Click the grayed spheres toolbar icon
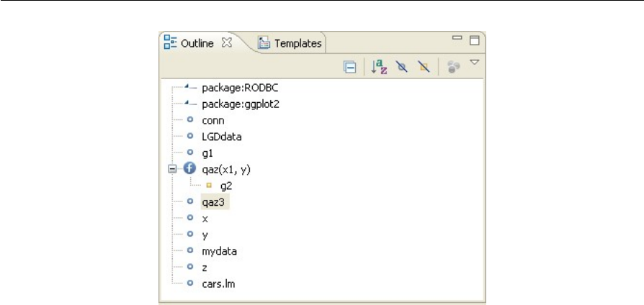The width and height of the screenshot is (644, 305). pyautogui.click(x=453, y=67)
